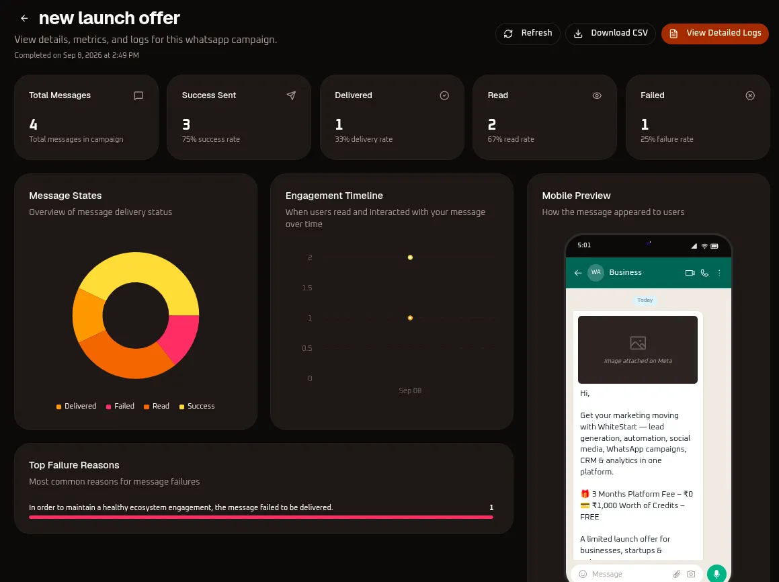Toggle the Read legend entry

[157, 406]
